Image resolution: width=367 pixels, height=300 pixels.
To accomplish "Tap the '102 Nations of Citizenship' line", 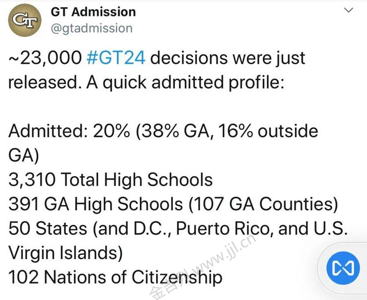I will click(115, 277).
